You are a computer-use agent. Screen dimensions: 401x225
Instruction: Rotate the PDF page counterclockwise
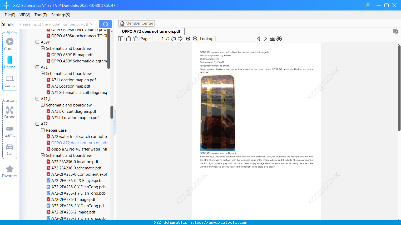click(x=128, y=39)
